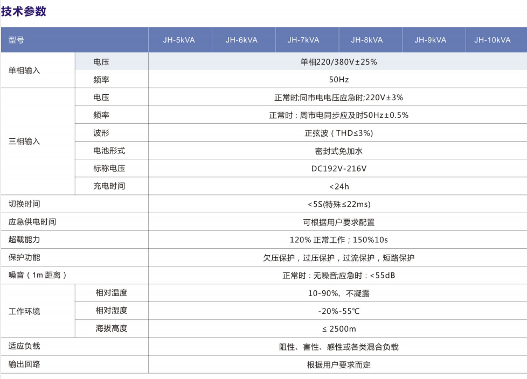Viewport: 527px width, 379px height.
Task: Click the '三相输入' row group label
Action: point(24,142)
